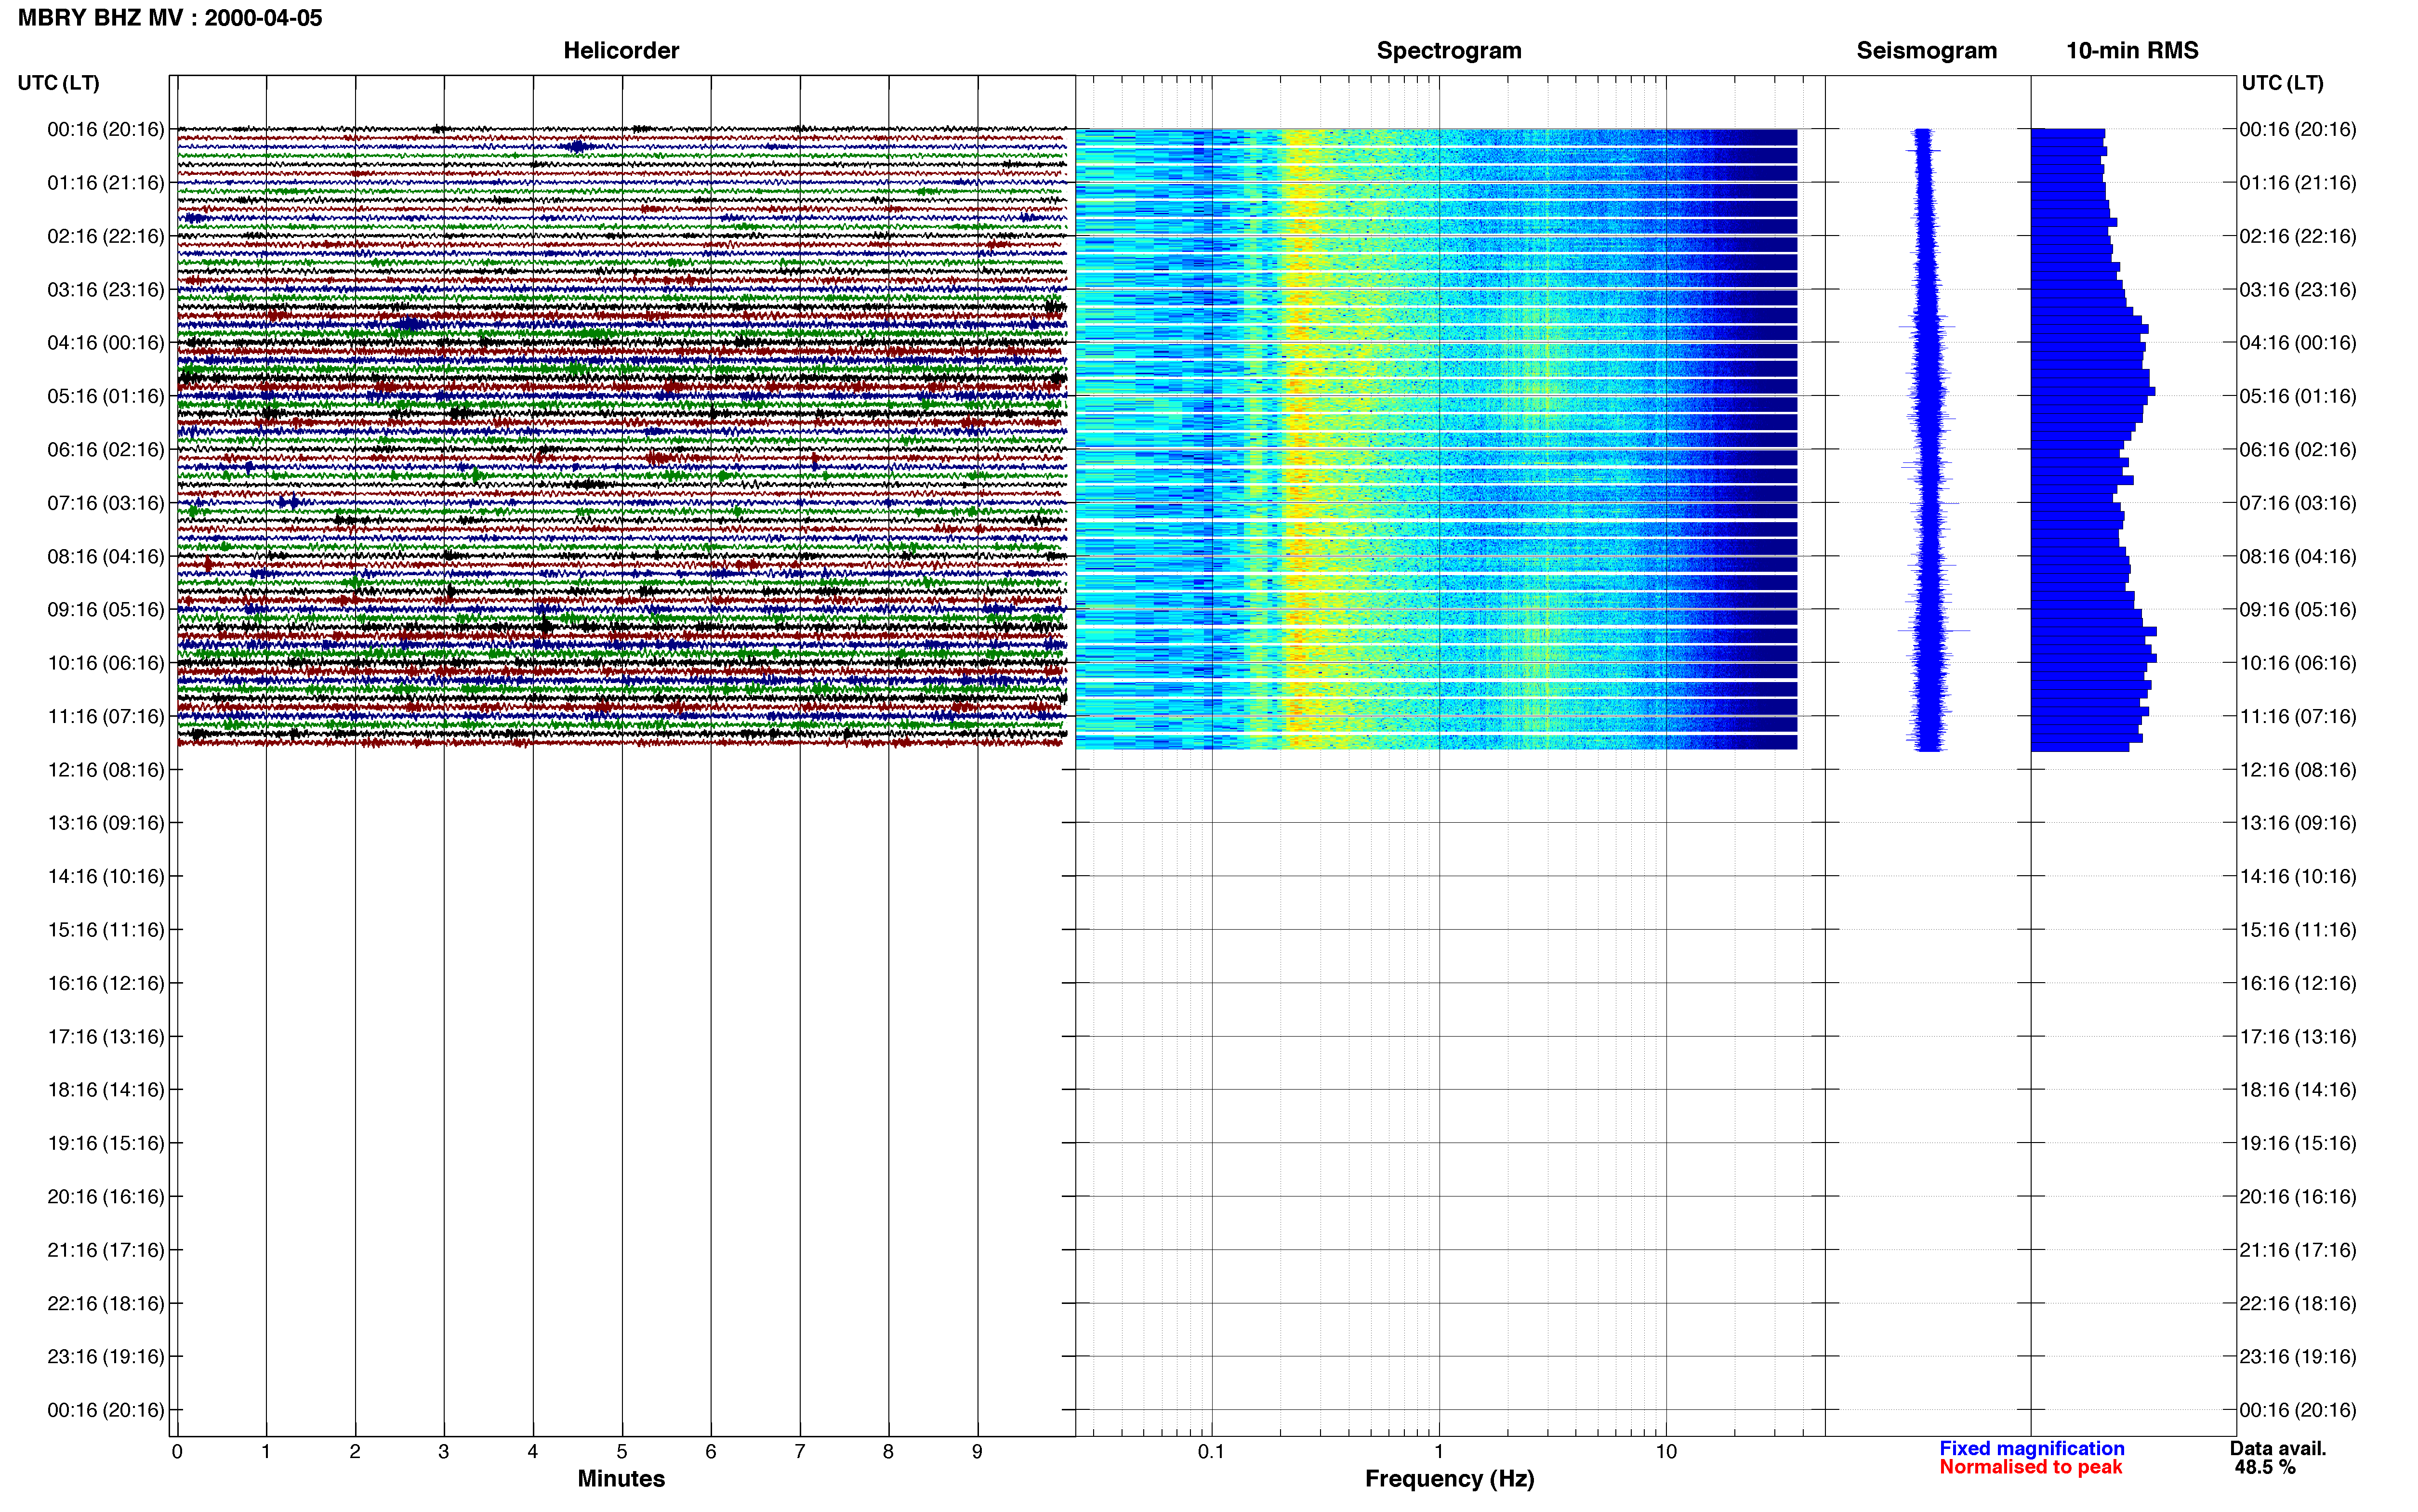Select frequency tick label '10' on spectrogram axis
The image size is (2418, 1512).
[1666, 1451]
